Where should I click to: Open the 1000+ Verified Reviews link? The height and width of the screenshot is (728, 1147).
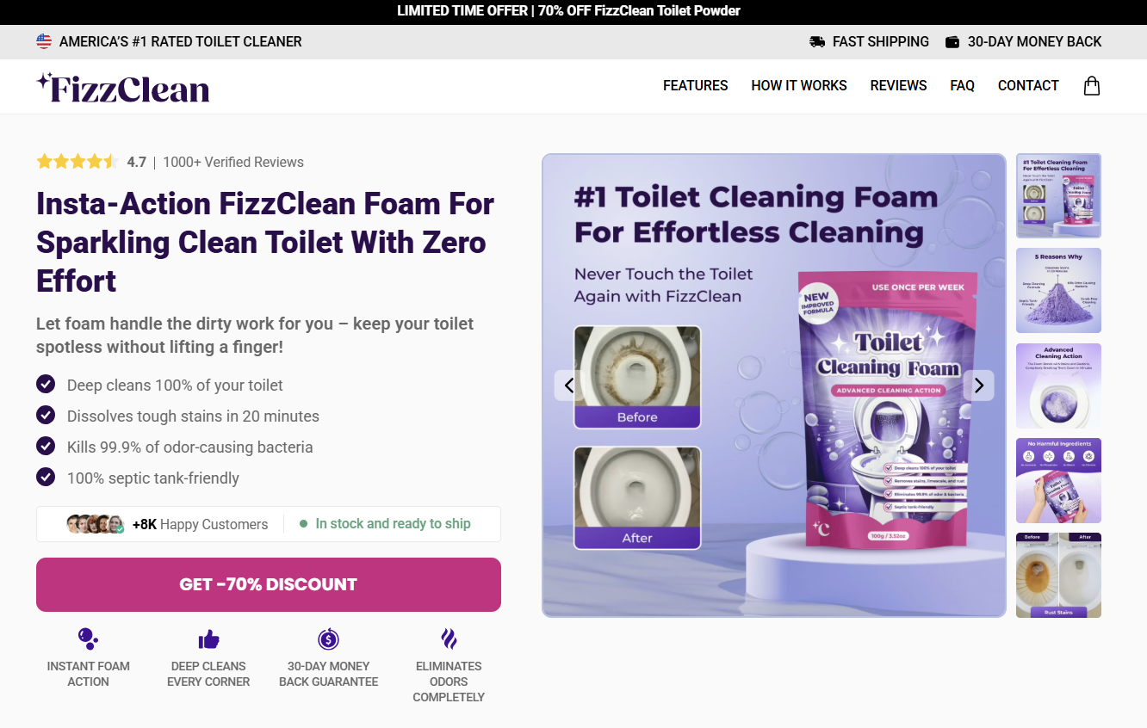[233, 162]
